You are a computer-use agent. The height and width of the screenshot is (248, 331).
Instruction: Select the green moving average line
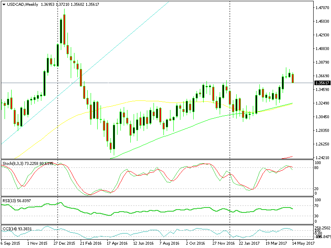(190, 126)
